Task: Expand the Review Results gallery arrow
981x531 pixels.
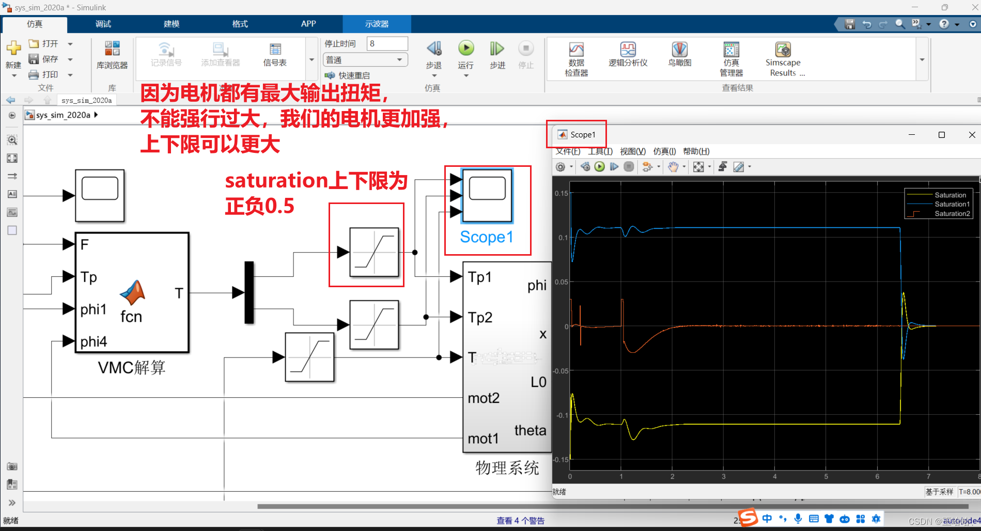Action: click(922, 59)
